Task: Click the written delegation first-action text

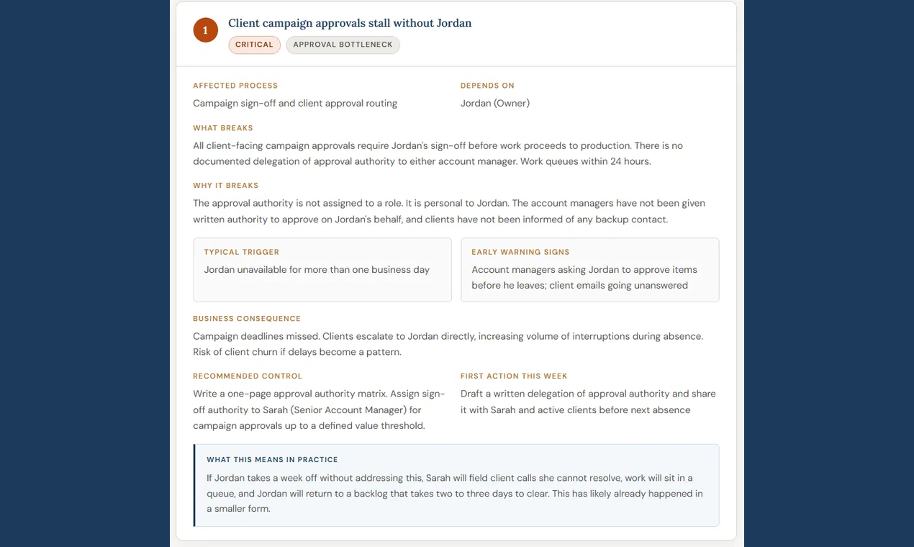Action: tap(588, 402)
